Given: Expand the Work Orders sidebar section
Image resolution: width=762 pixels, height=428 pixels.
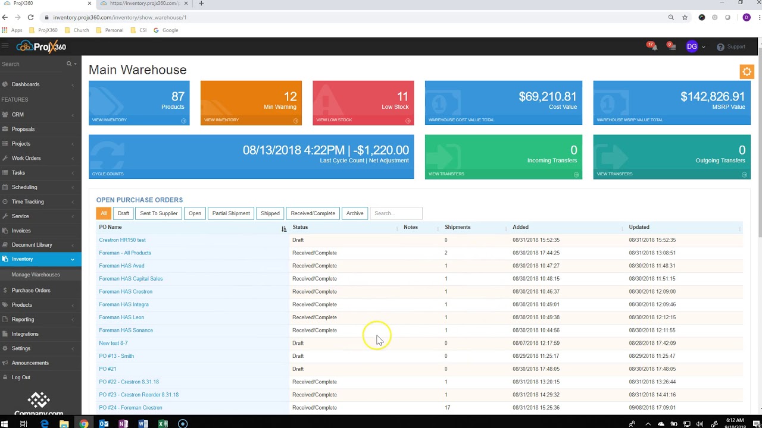Looking at the screenshot, I should 40,158.
